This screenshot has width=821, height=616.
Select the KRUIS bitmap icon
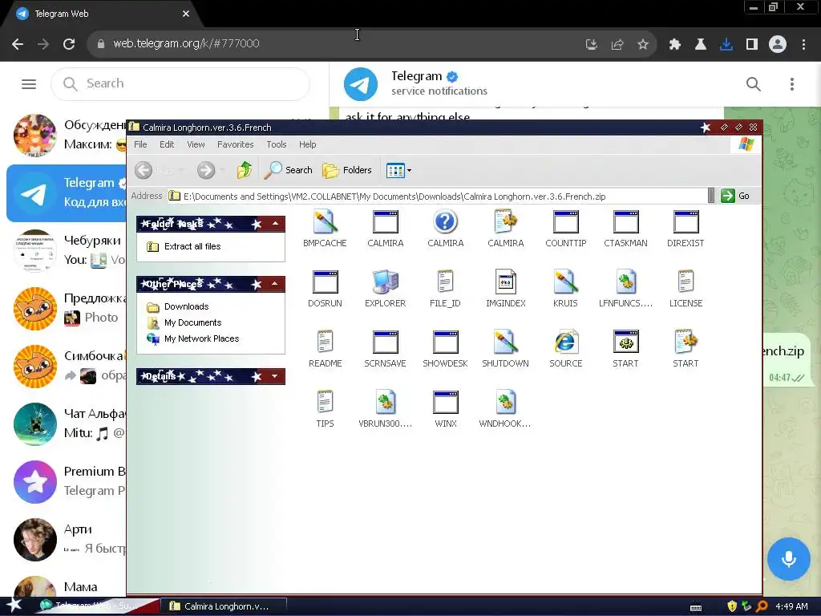click(x=565, y=282)
